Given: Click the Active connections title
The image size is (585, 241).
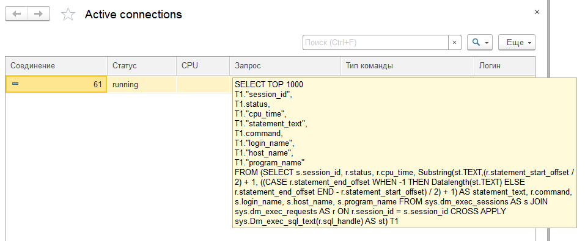Looking at the screenshot, I should [x=133, y=15].
